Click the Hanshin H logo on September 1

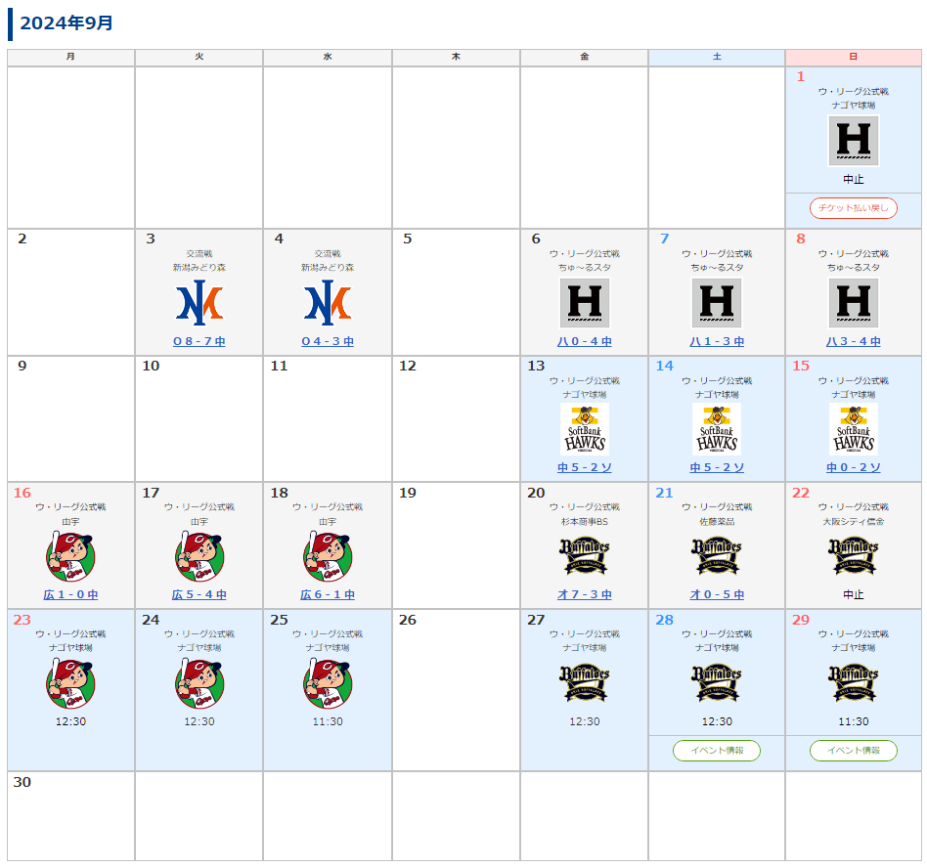coord(853,141)
